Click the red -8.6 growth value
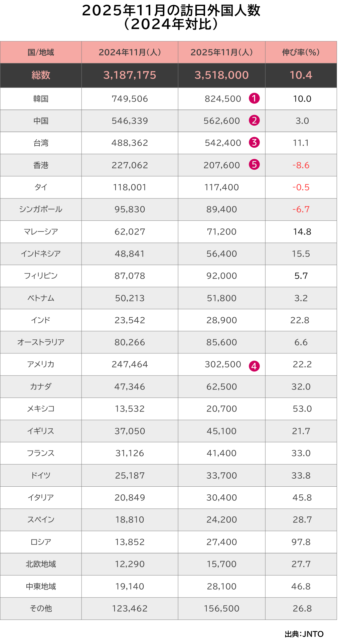The image size is (341, 640). pyautogui.click(x=301, y=165)
